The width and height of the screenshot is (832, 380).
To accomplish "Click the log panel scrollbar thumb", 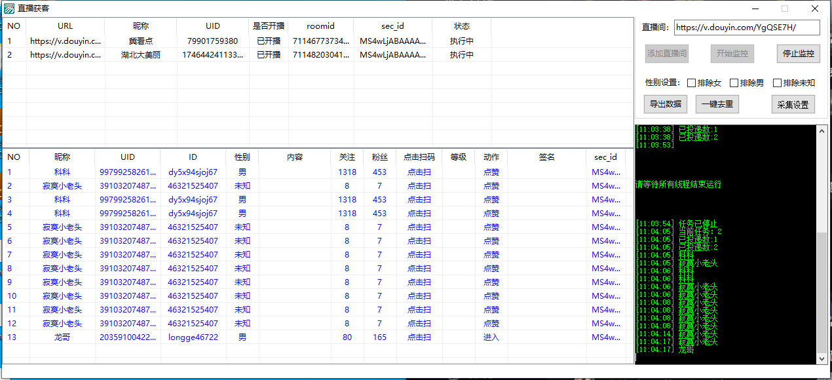I will [x=823, y=292].
